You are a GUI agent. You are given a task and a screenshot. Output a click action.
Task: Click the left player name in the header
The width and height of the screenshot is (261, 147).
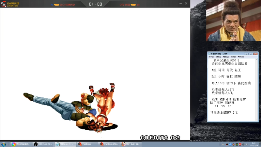[x=67, y=5]
